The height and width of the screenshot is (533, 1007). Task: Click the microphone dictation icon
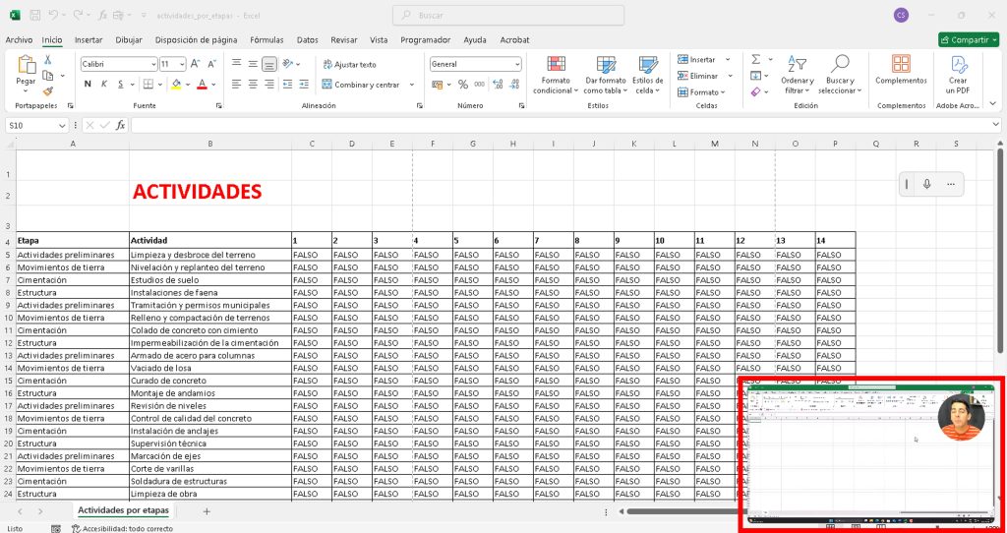pos(926,184)
